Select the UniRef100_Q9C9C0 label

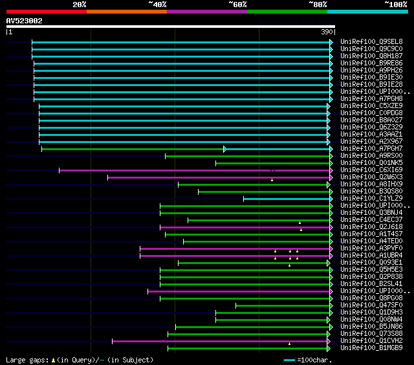tap(371, 49)
